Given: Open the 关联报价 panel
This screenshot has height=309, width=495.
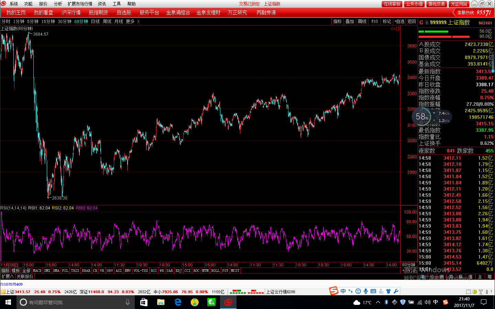Looking at the screenshot, I should pos(25,276).
